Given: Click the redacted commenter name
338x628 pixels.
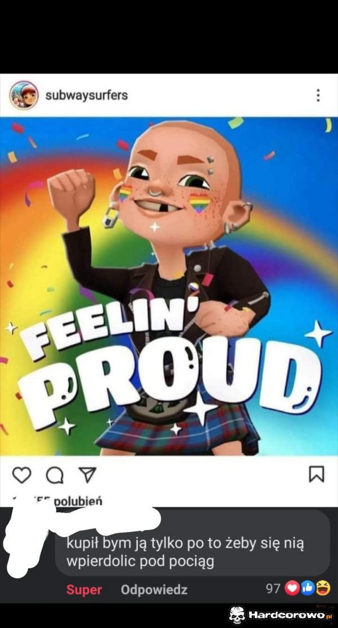Looking at the screenshot, I should (108, 520).
